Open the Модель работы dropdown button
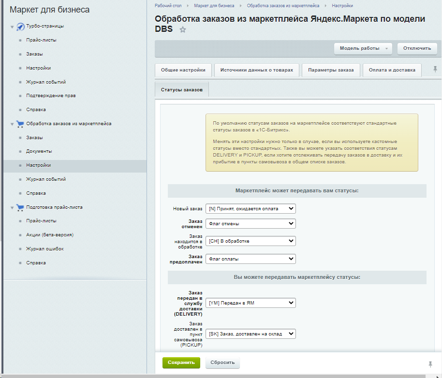This screenshot has height=378, width=442. [x=363, y=48]
